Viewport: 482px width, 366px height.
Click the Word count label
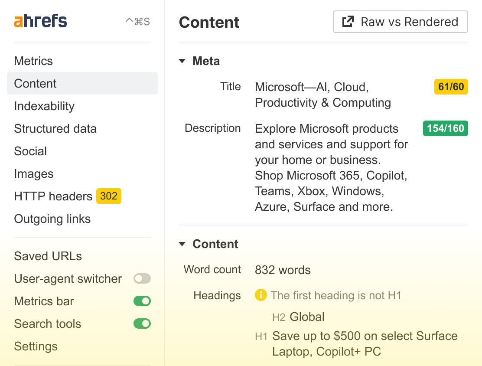[212, 269]
